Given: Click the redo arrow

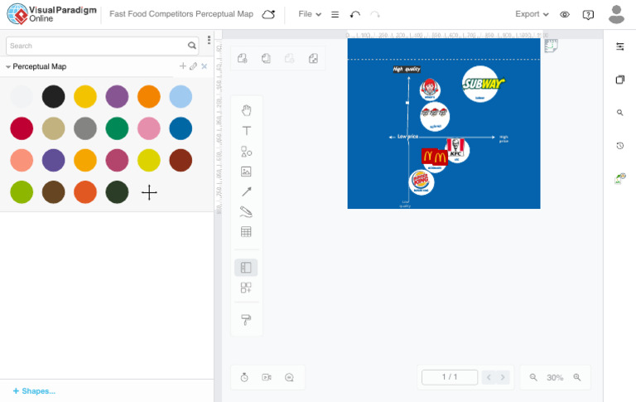Looking at the screenshot, I should (x=375, y=15).
